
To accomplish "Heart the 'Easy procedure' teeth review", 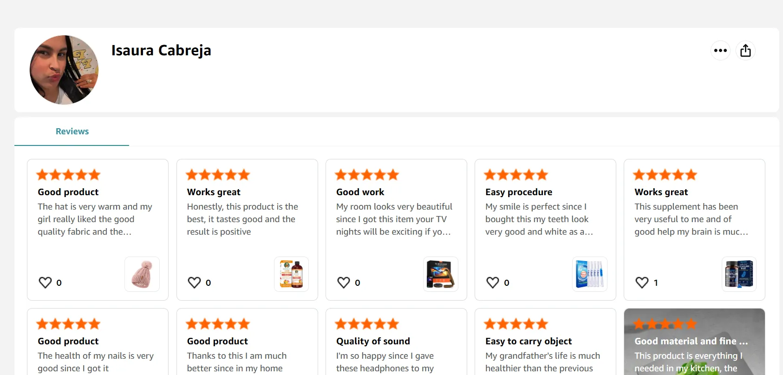I will click(x=493, y=283).
